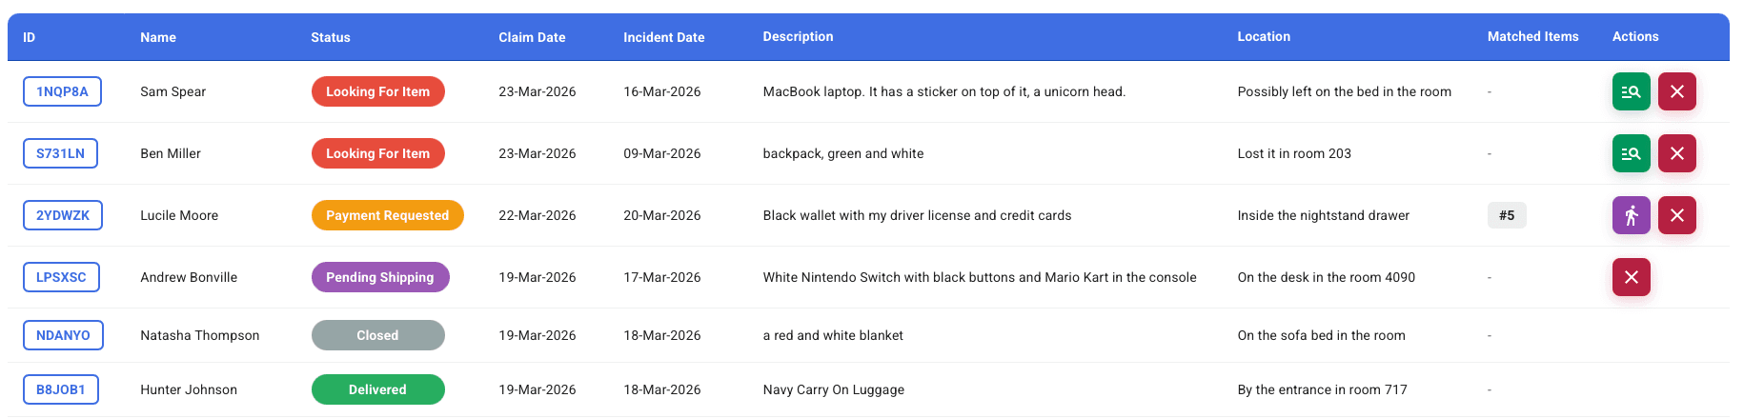Click red X cancel icon for claim 1NQP8A
This screenshot has width=1744, height=418.
tap(1676, 92)
